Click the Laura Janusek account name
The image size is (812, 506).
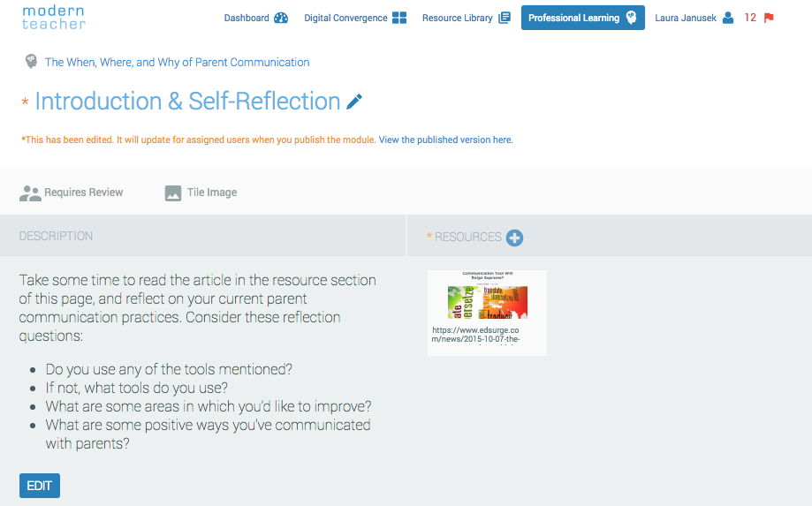click(x=685, y=19)
